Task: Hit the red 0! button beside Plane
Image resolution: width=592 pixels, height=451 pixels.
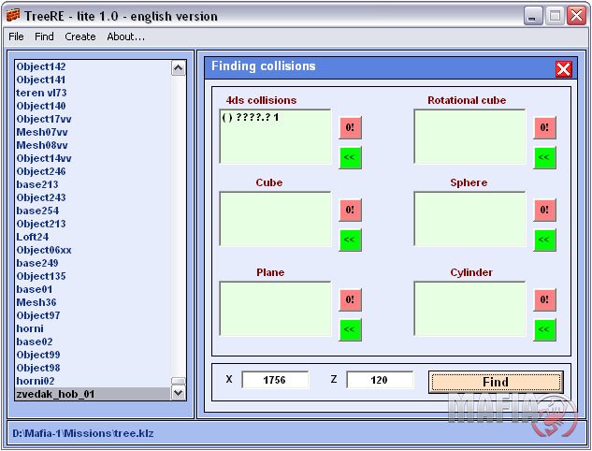Action: click(x=350, y=299)
